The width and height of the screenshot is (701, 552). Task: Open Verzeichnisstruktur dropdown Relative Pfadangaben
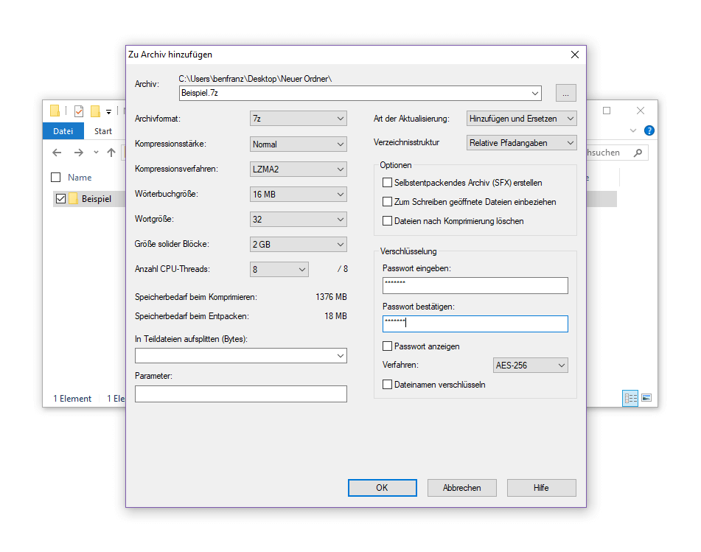521,142
